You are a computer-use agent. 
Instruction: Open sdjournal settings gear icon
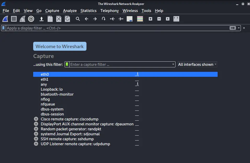tap(36, 134)
